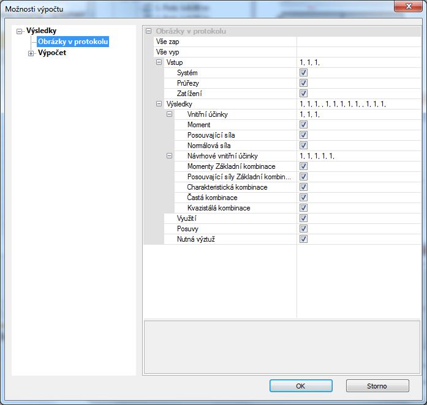Select Obrázky v protokolu tree item

tap(73, 42)
